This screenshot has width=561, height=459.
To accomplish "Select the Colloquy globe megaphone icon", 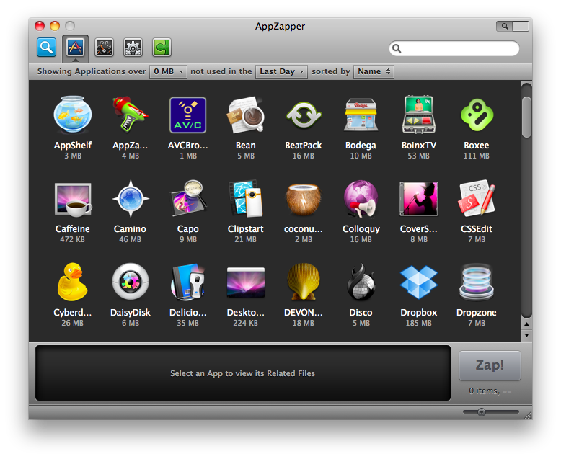I will click(x=361, y=199).
